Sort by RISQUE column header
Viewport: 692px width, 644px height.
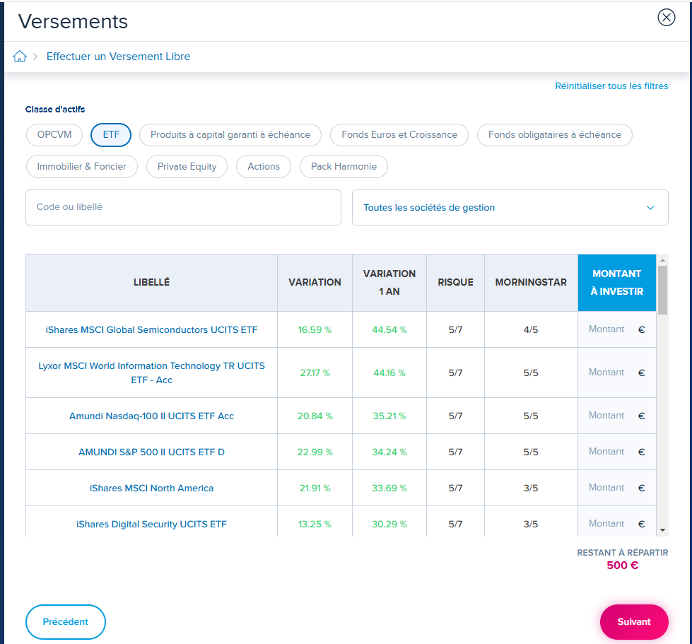[455, 283]
